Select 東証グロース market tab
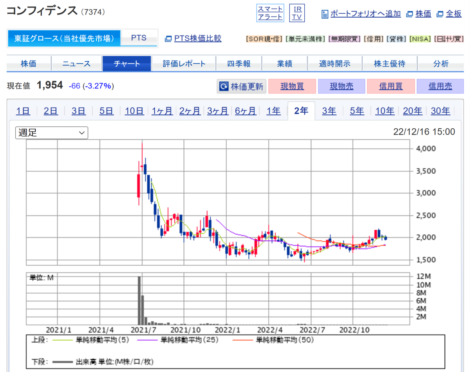 [64, 38]
